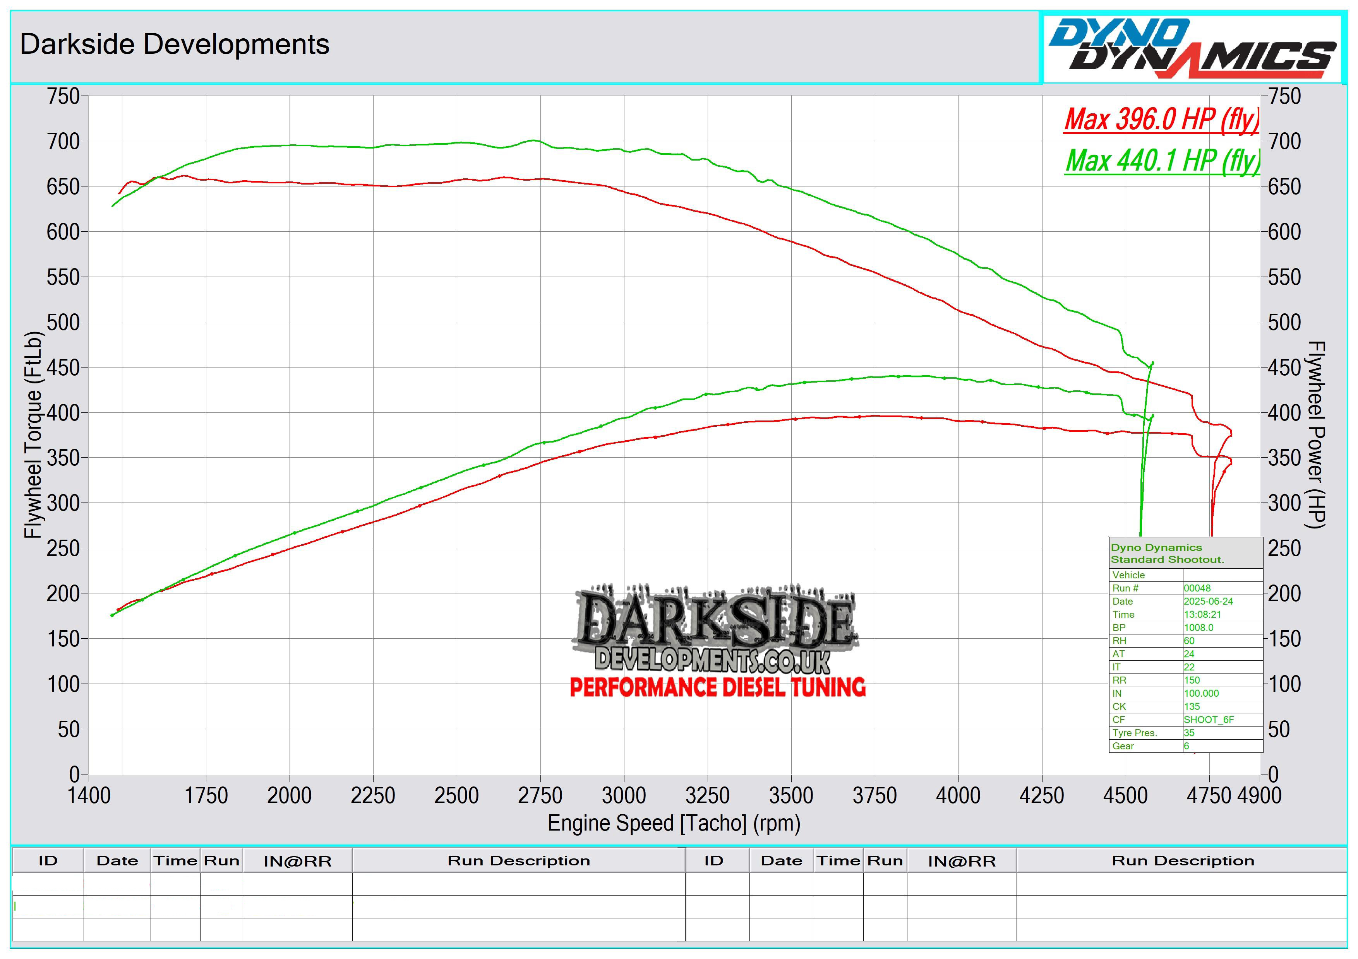Click 'Time' column header in right run table
The width and height of the screenshot is (1358, 959).
(x=838, y=861)
